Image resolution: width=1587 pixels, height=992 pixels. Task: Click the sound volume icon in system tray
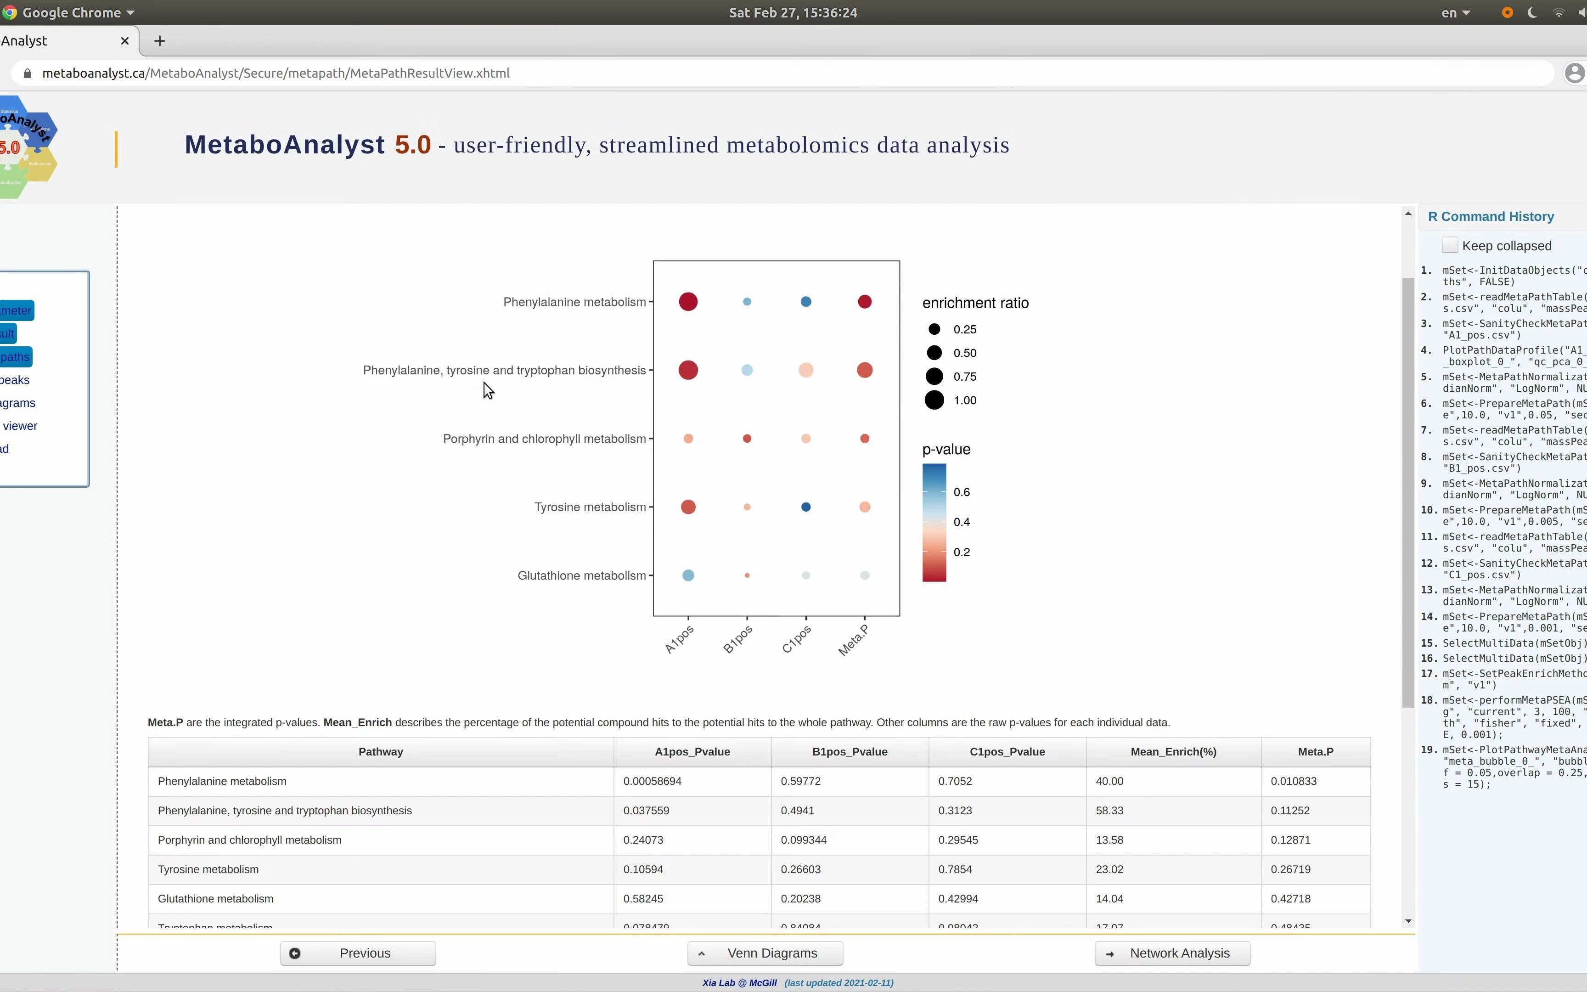tap(1582, 12)
